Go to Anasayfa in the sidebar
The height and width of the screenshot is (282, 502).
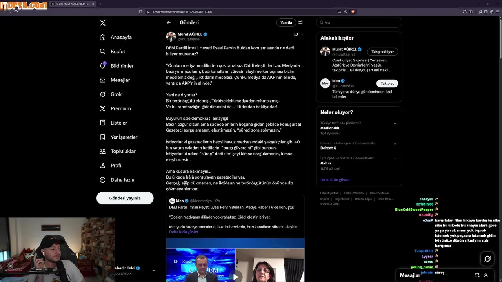click(116, 37)
